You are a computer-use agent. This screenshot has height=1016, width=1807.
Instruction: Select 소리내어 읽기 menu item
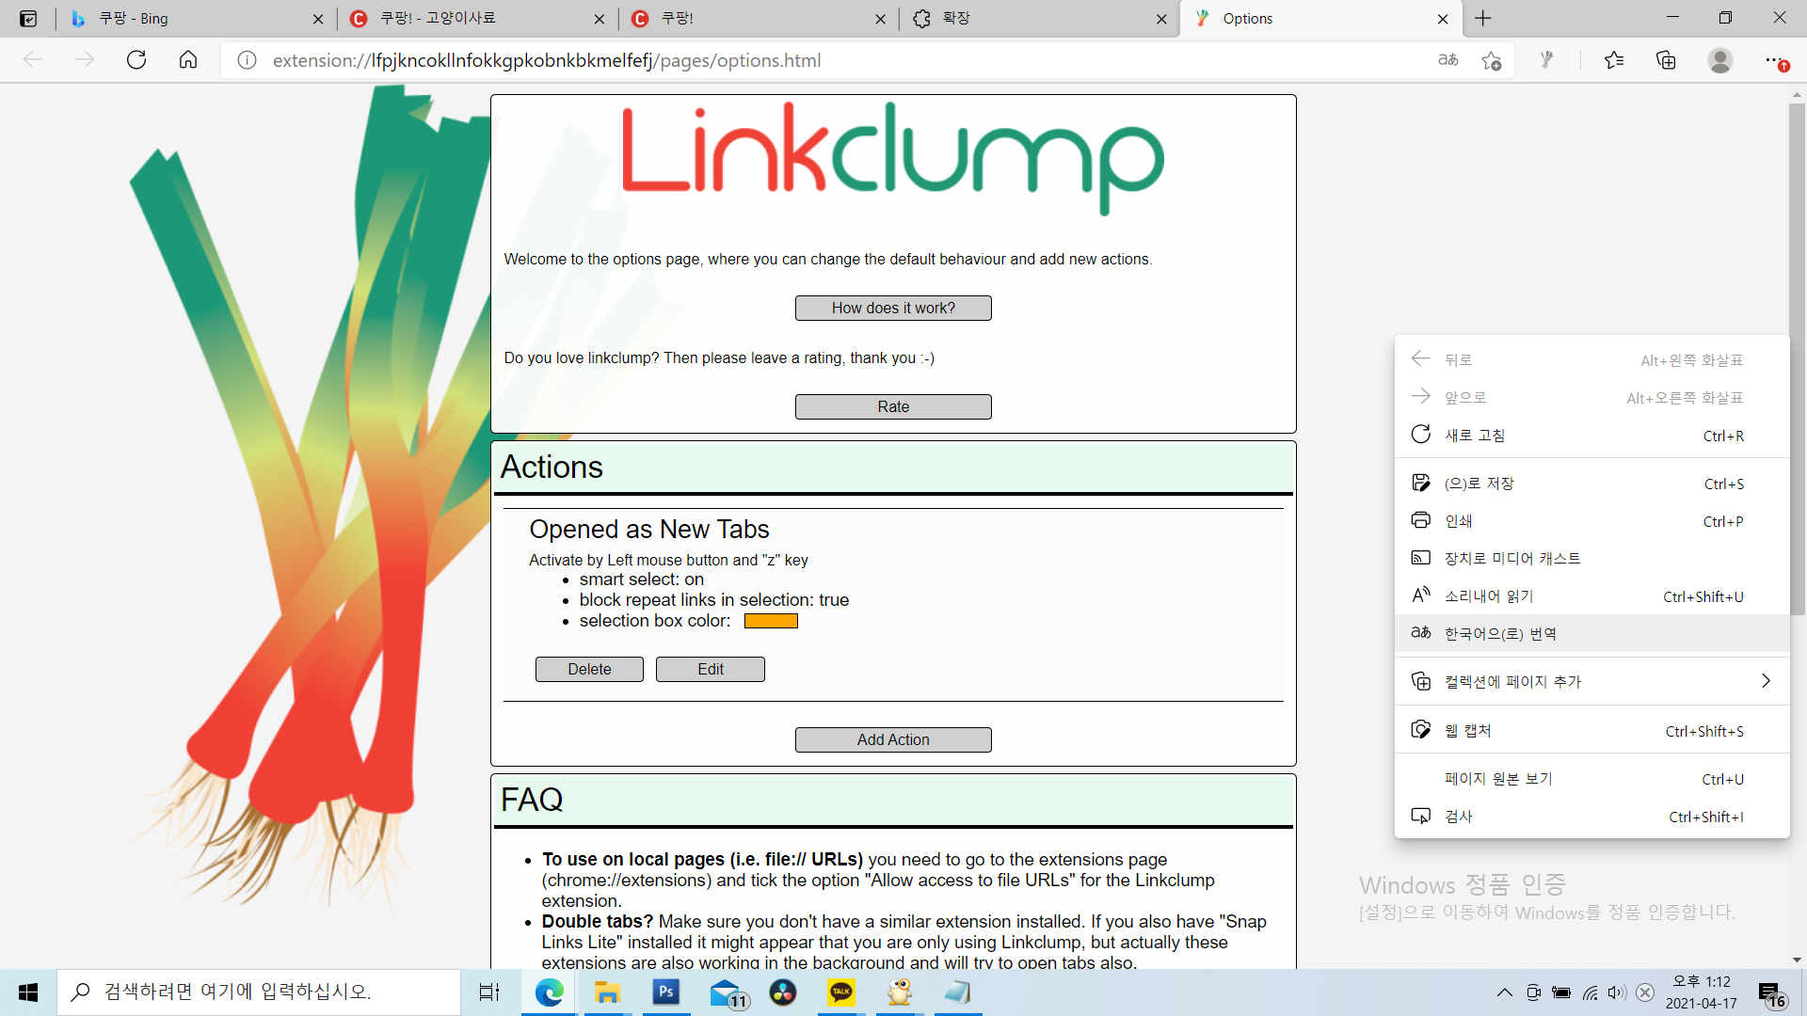tap(1592, 596)
